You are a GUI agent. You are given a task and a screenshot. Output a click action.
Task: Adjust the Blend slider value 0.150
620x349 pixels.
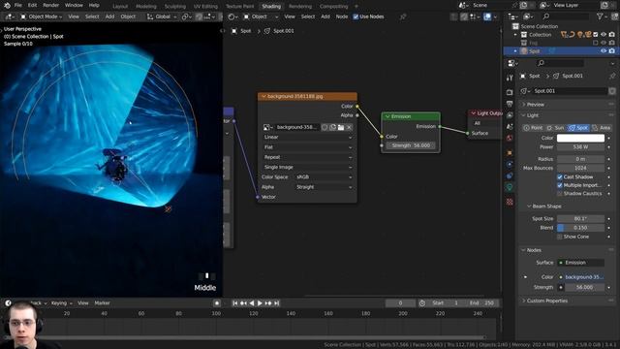click(580, 228)
